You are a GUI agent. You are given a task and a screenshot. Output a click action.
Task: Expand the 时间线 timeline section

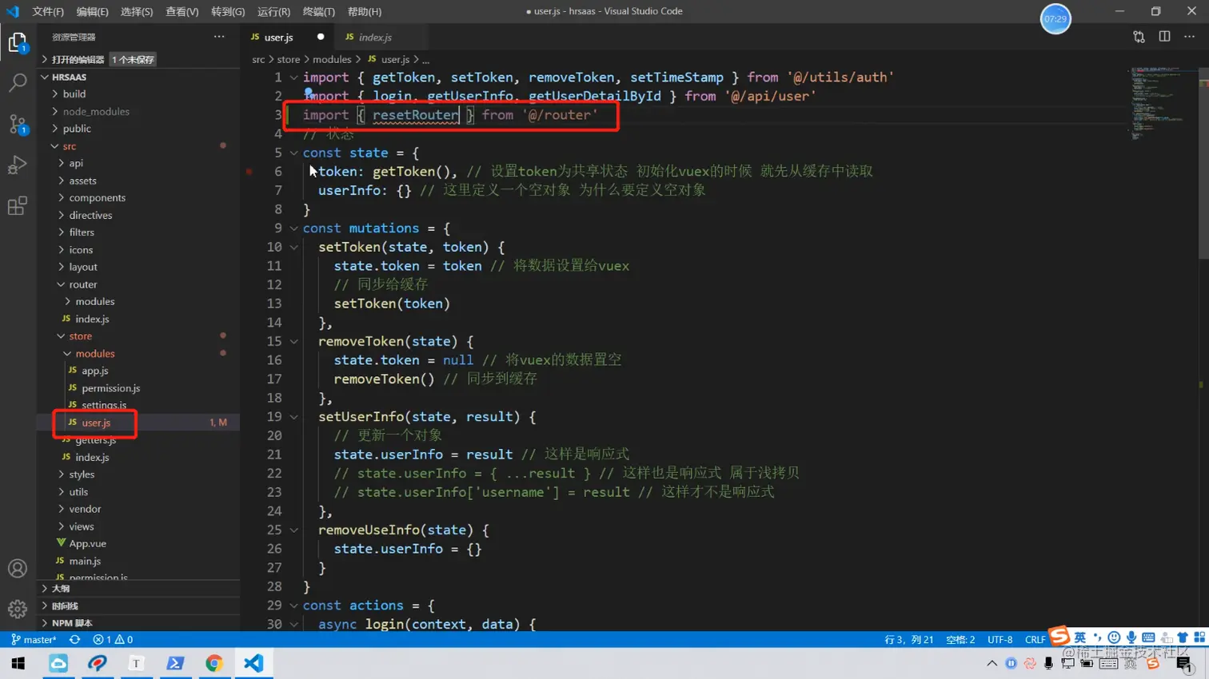pyautogui.click(x=138, y=606)
